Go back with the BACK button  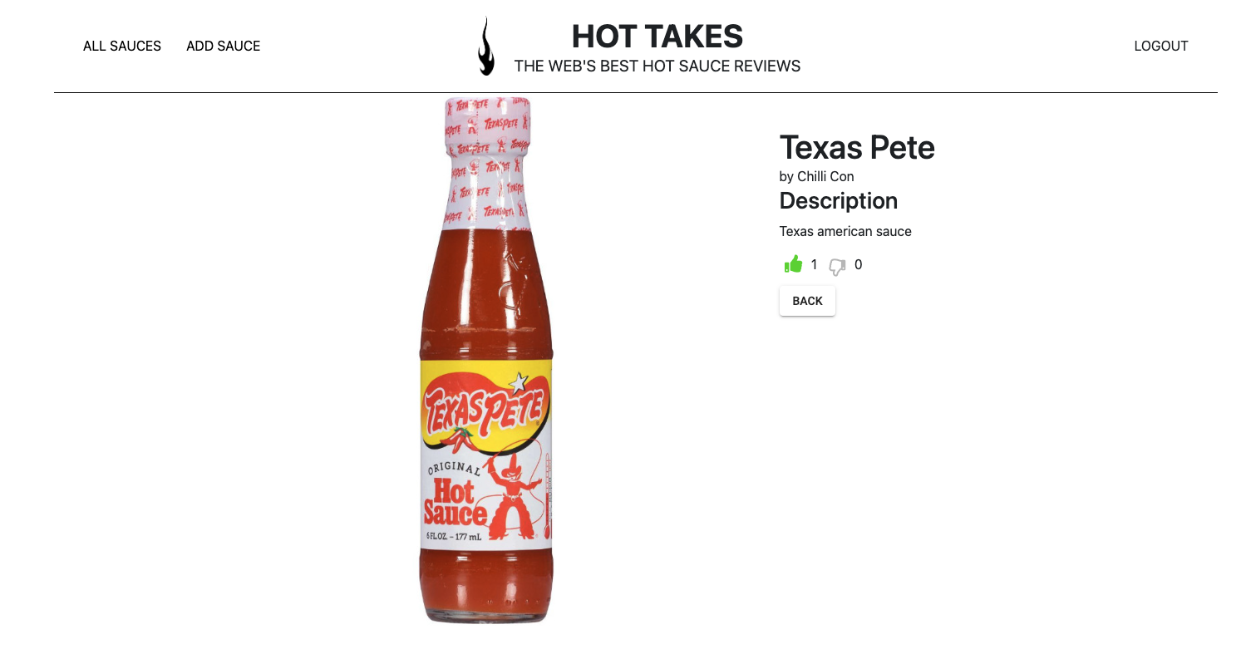[x=807, y=301]
